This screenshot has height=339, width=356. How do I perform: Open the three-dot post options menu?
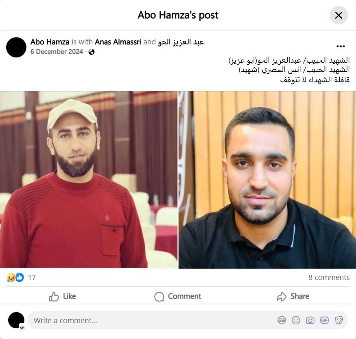coord(341,46)
